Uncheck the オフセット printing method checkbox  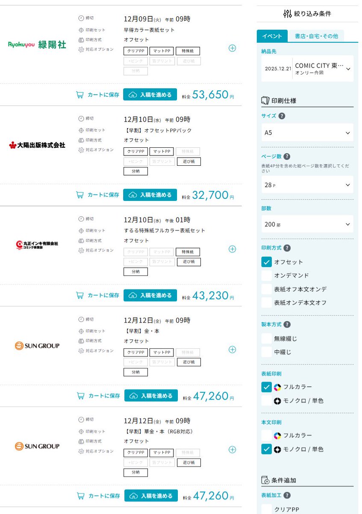tap(266, 262)
